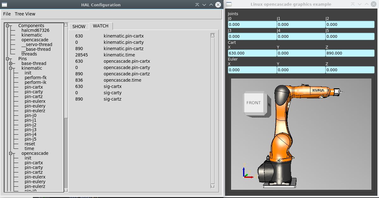This screenshot has height=198, width=379.
Task: Click the HAL Configuration window menu icon
Action: pos(5,4)
